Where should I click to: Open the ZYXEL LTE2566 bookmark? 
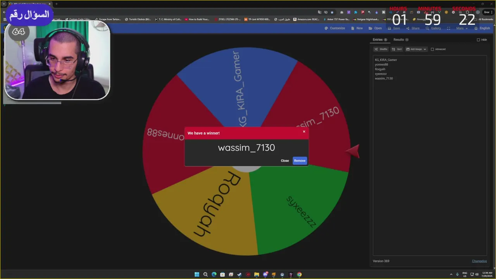click(227, 19)
